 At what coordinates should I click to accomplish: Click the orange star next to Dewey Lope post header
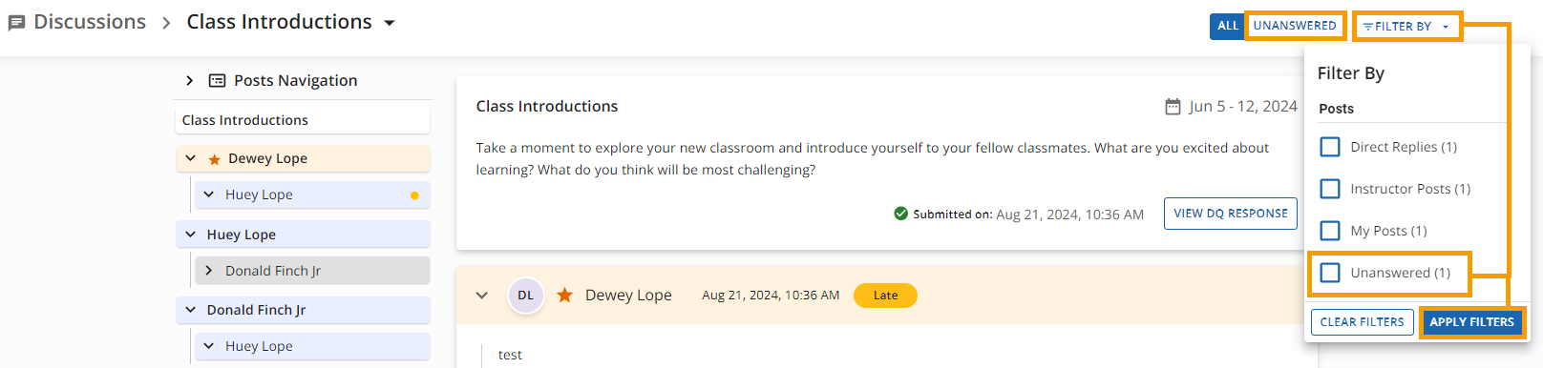[x=565, y=296]
